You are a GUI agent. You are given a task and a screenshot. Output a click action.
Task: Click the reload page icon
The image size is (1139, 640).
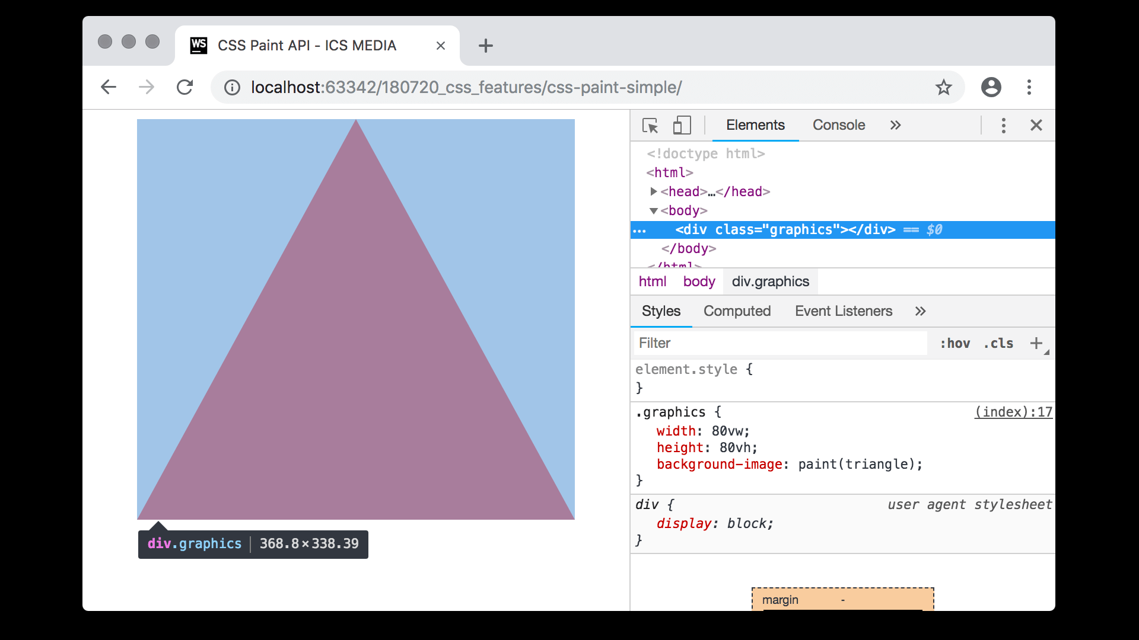pos(185,88)
